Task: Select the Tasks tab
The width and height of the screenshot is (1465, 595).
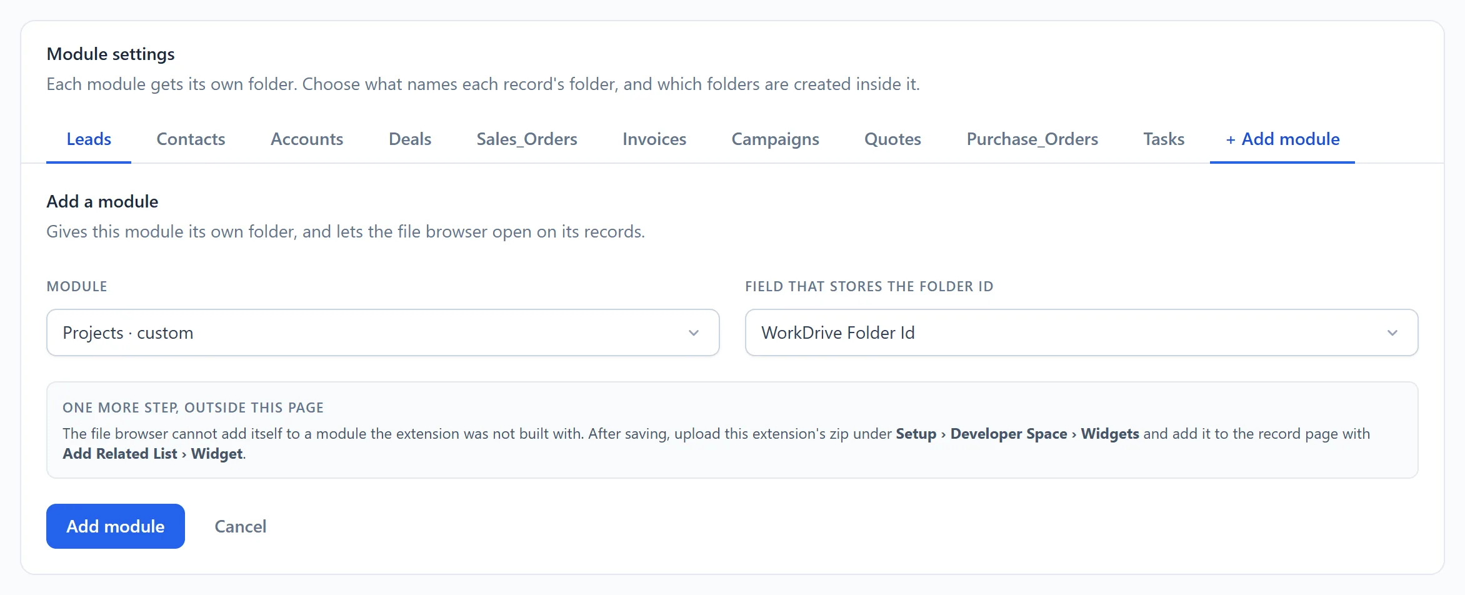Action: click(x=1164, y=139)
